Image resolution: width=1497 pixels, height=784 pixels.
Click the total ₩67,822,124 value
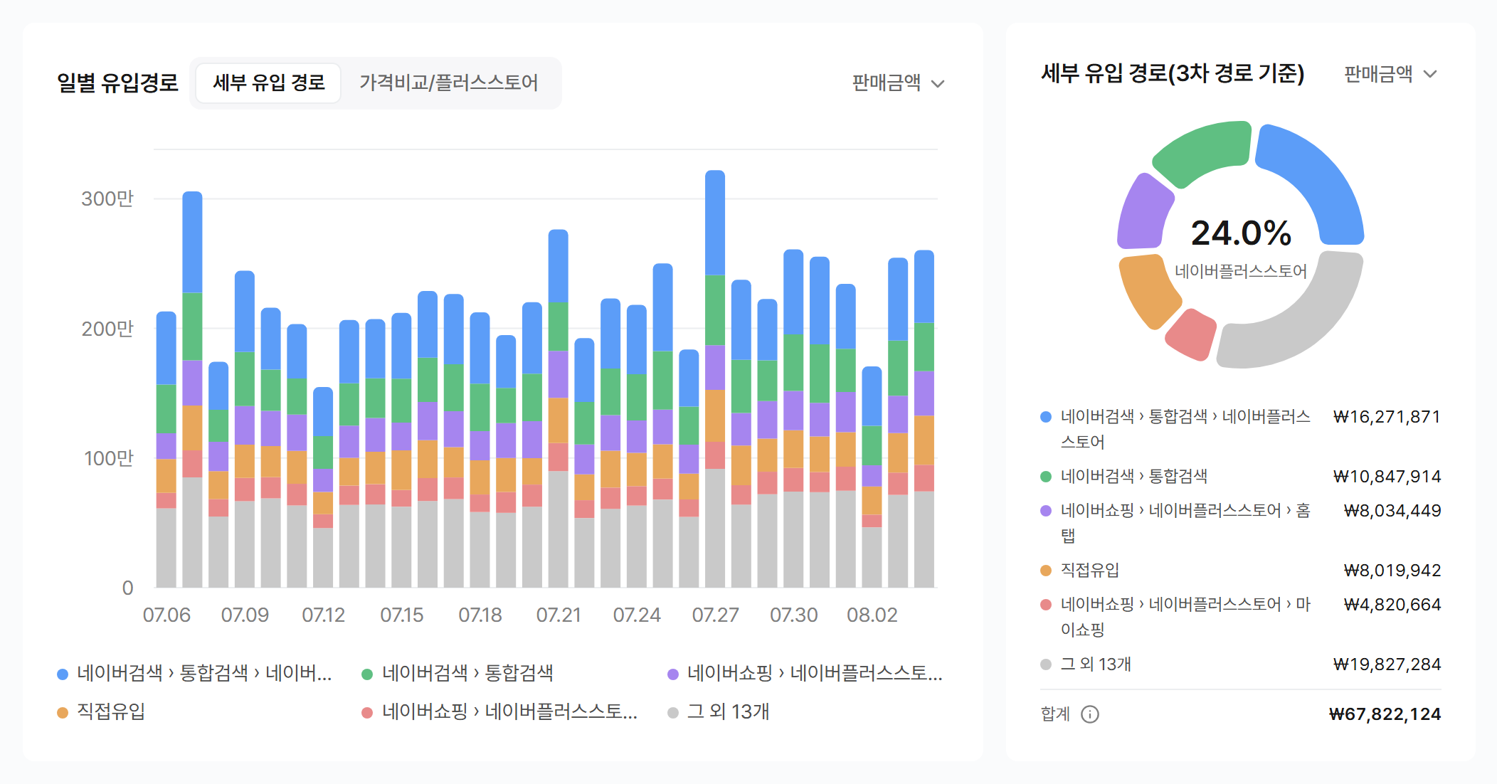[1385, 714]
